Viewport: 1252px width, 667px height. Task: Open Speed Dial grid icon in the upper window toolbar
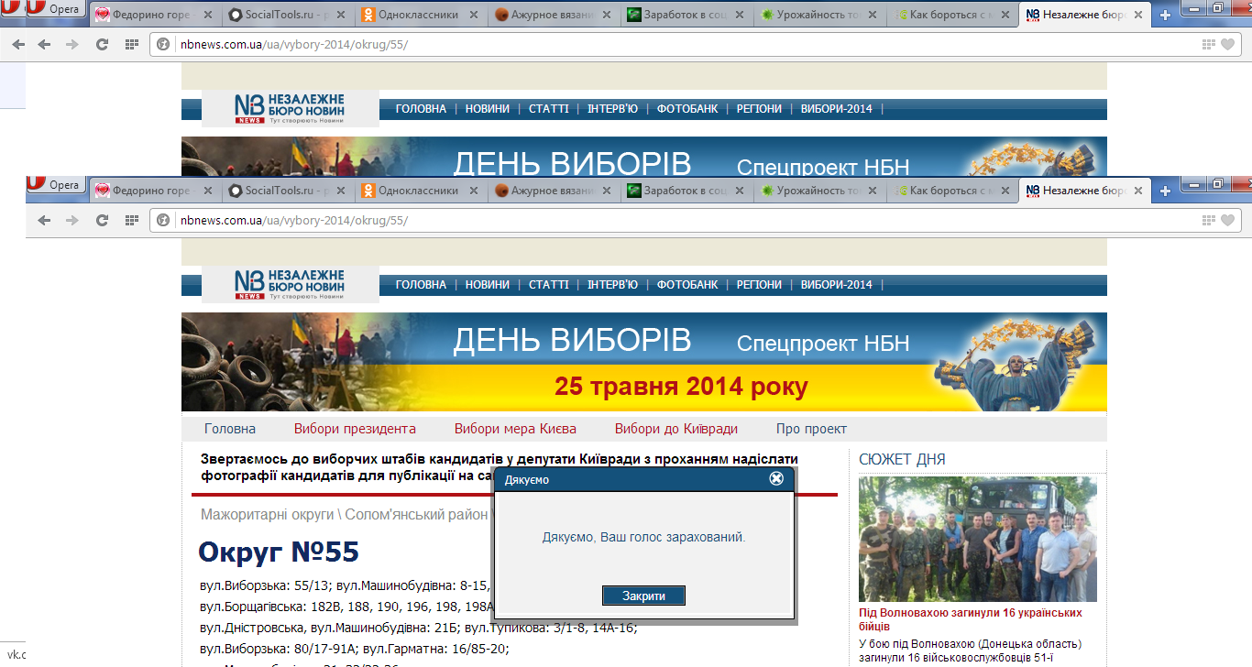[x=131, y=45]
